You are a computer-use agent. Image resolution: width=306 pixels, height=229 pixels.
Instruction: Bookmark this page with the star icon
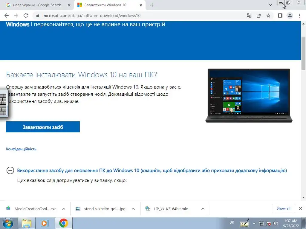tap(268, 16)
